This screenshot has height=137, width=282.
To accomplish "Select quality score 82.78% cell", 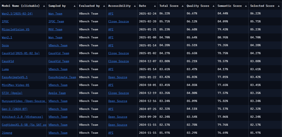I will (200, 125).
